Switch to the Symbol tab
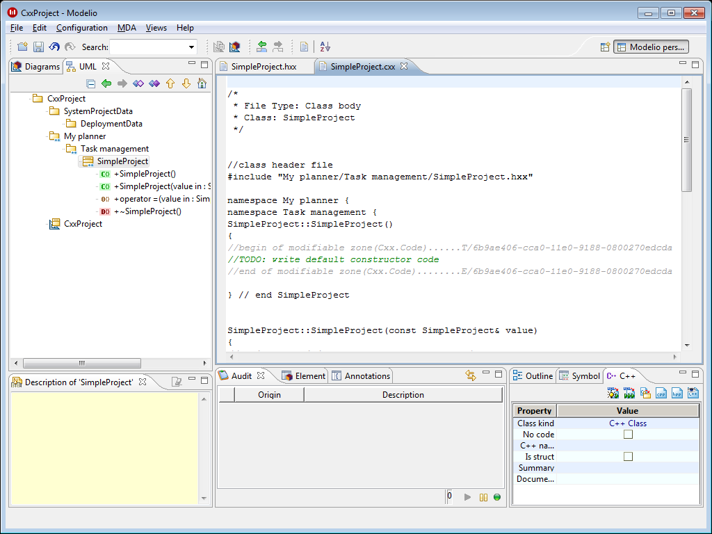Viewport: 712px width, 534px height. point(580,376)
